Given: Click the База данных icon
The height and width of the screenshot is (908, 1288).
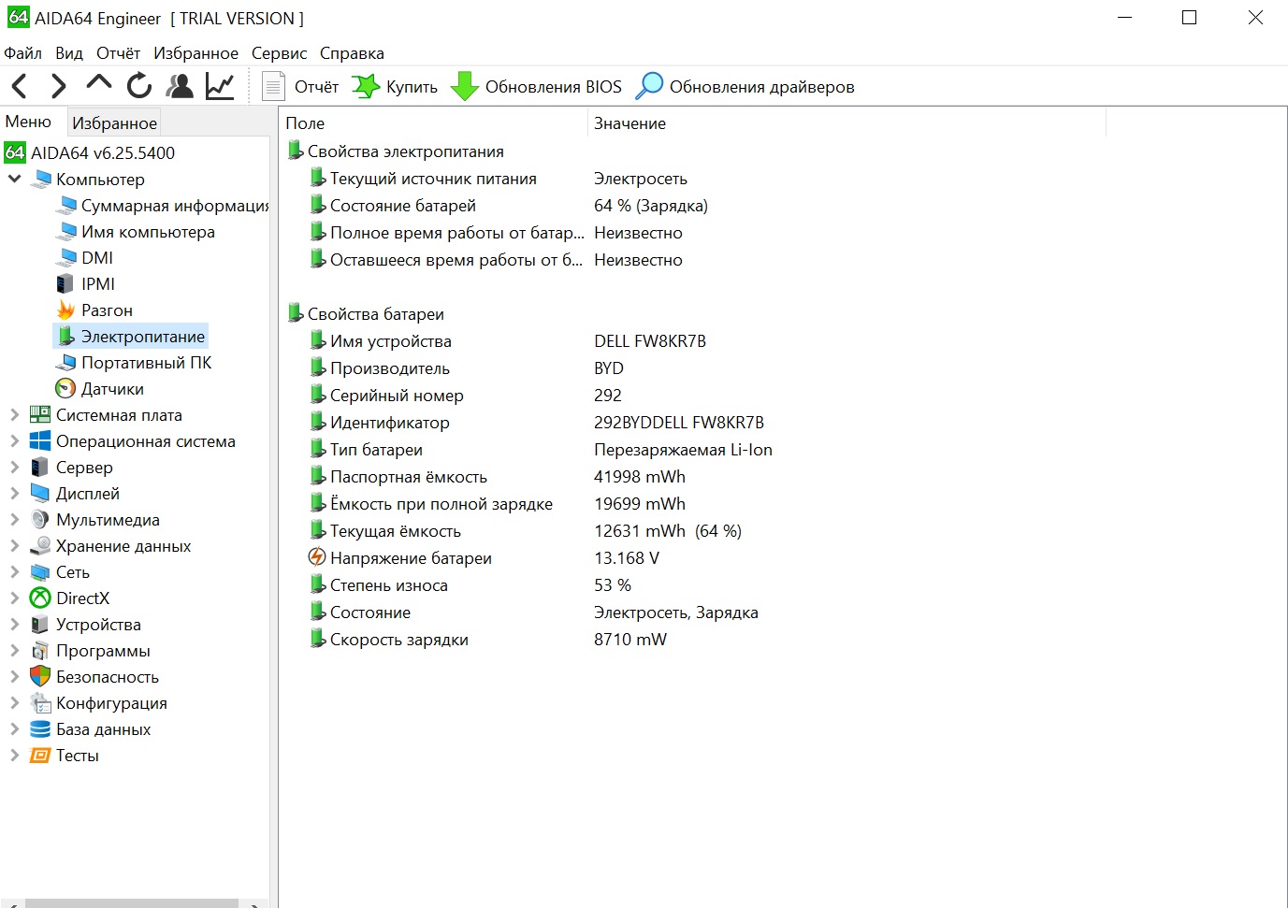Looking at the screenshot, I should [x=40, y=728].
